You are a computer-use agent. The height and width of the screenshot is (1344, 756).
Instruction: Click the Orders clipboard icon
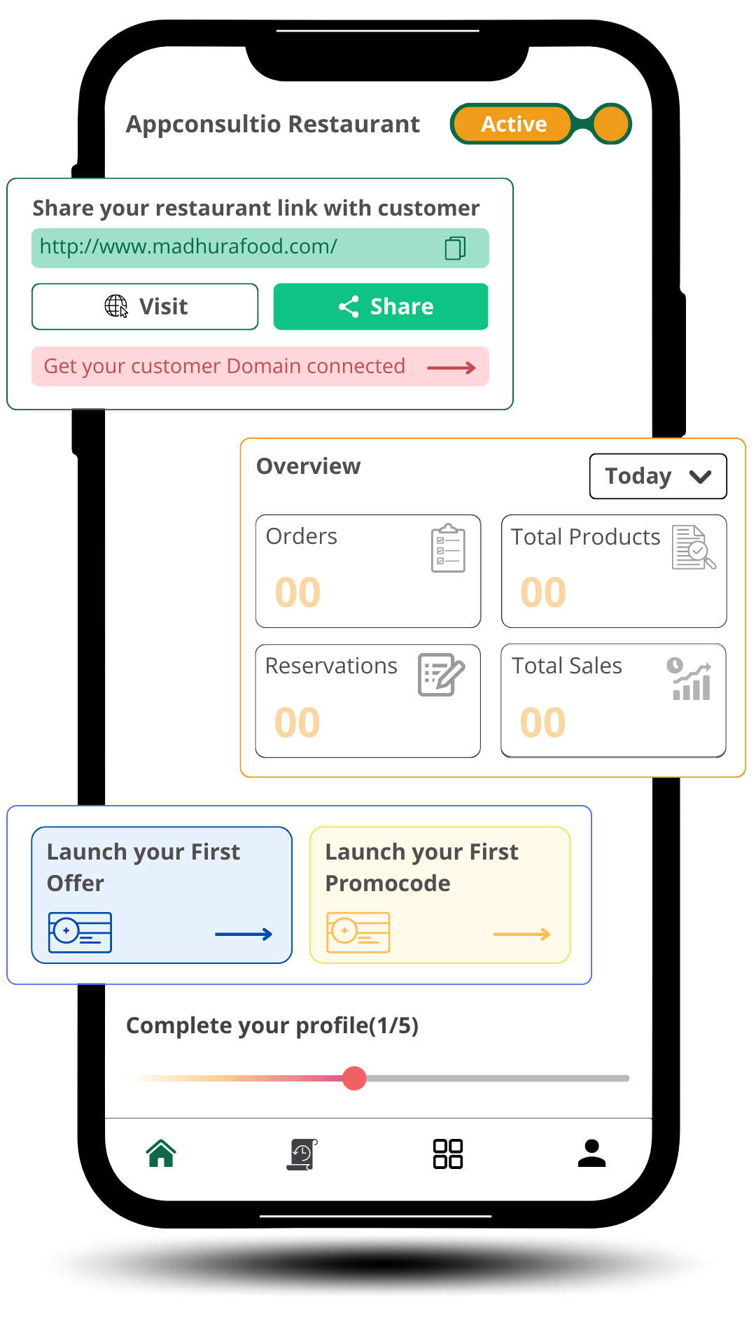coord(448,548)
